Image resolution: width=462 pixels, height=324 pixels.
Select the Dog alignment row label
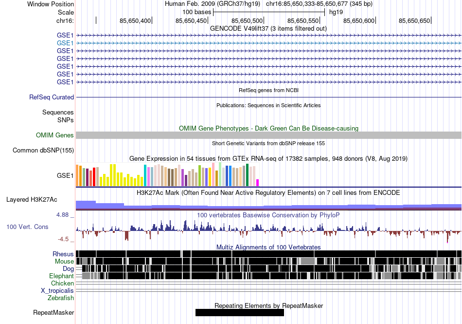point(68,268)
